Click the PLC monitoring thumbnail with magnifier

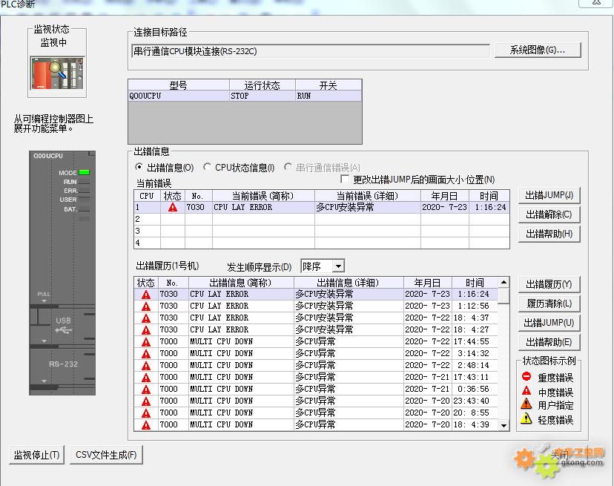tap(57, 73)
